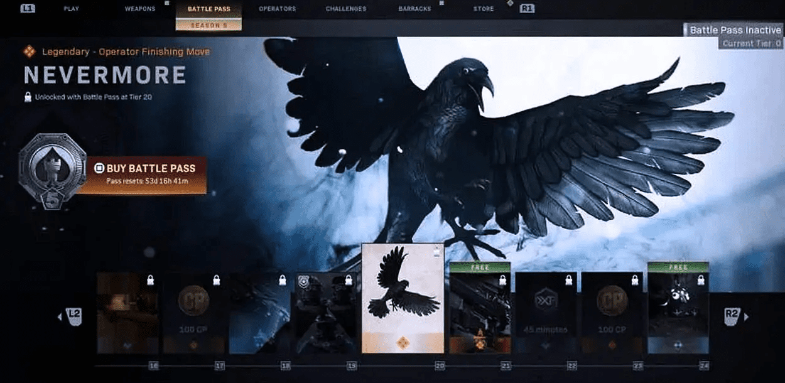This screenshot has height=383, width=785.
Task: Open the Challenges tab
Action: pyautogui.click(x=347, y=9)
